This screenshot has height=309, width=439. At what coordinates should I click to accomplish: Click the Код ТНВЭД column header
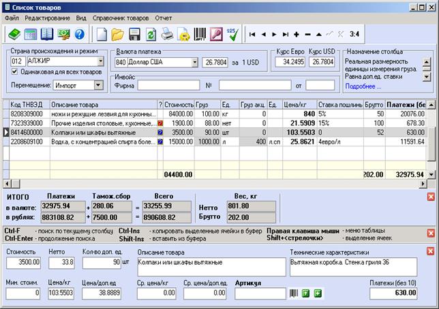coord(29,105)
